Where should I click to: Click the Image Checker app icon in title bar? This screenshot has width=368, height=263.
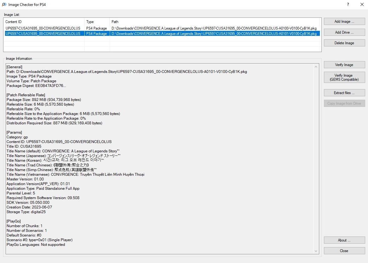4,4
